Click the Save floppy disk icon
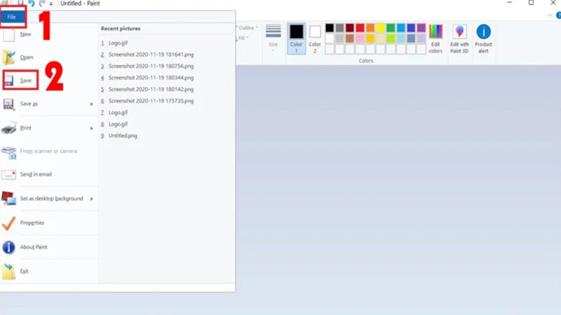Viewport: 561px width, 315px height. (9, 80)
